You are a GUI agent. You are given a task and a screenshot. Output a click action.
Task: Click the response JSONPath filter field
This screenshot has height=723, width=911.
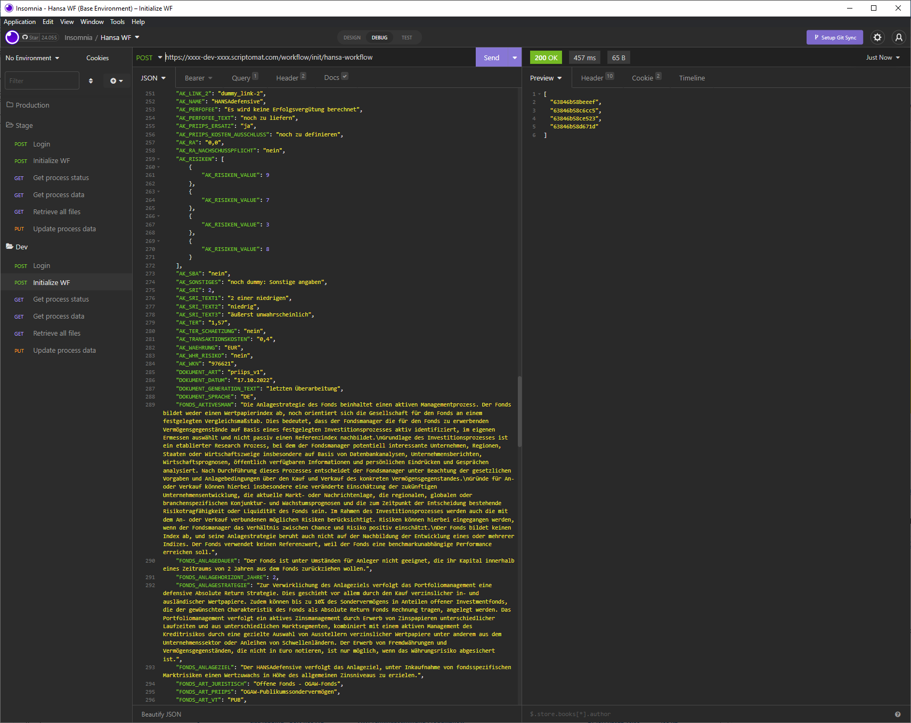tap(709, 714)
